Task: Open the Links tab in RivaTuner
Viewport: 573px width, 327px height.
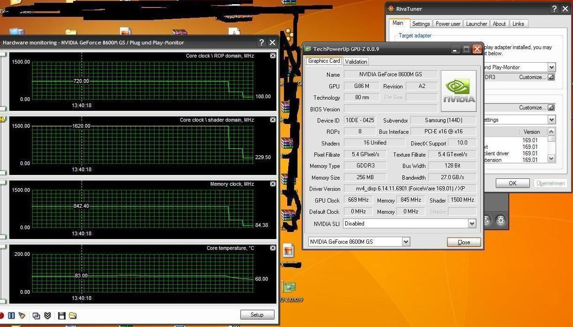Action: click(x=518, y=24)
